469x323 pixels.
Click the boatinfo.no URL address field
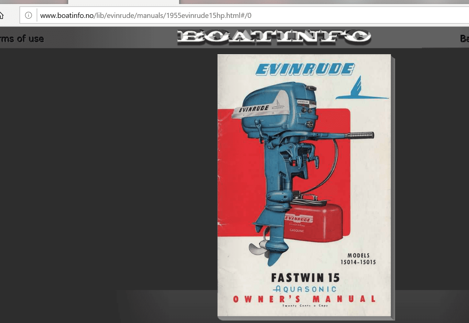coord(244,16)
